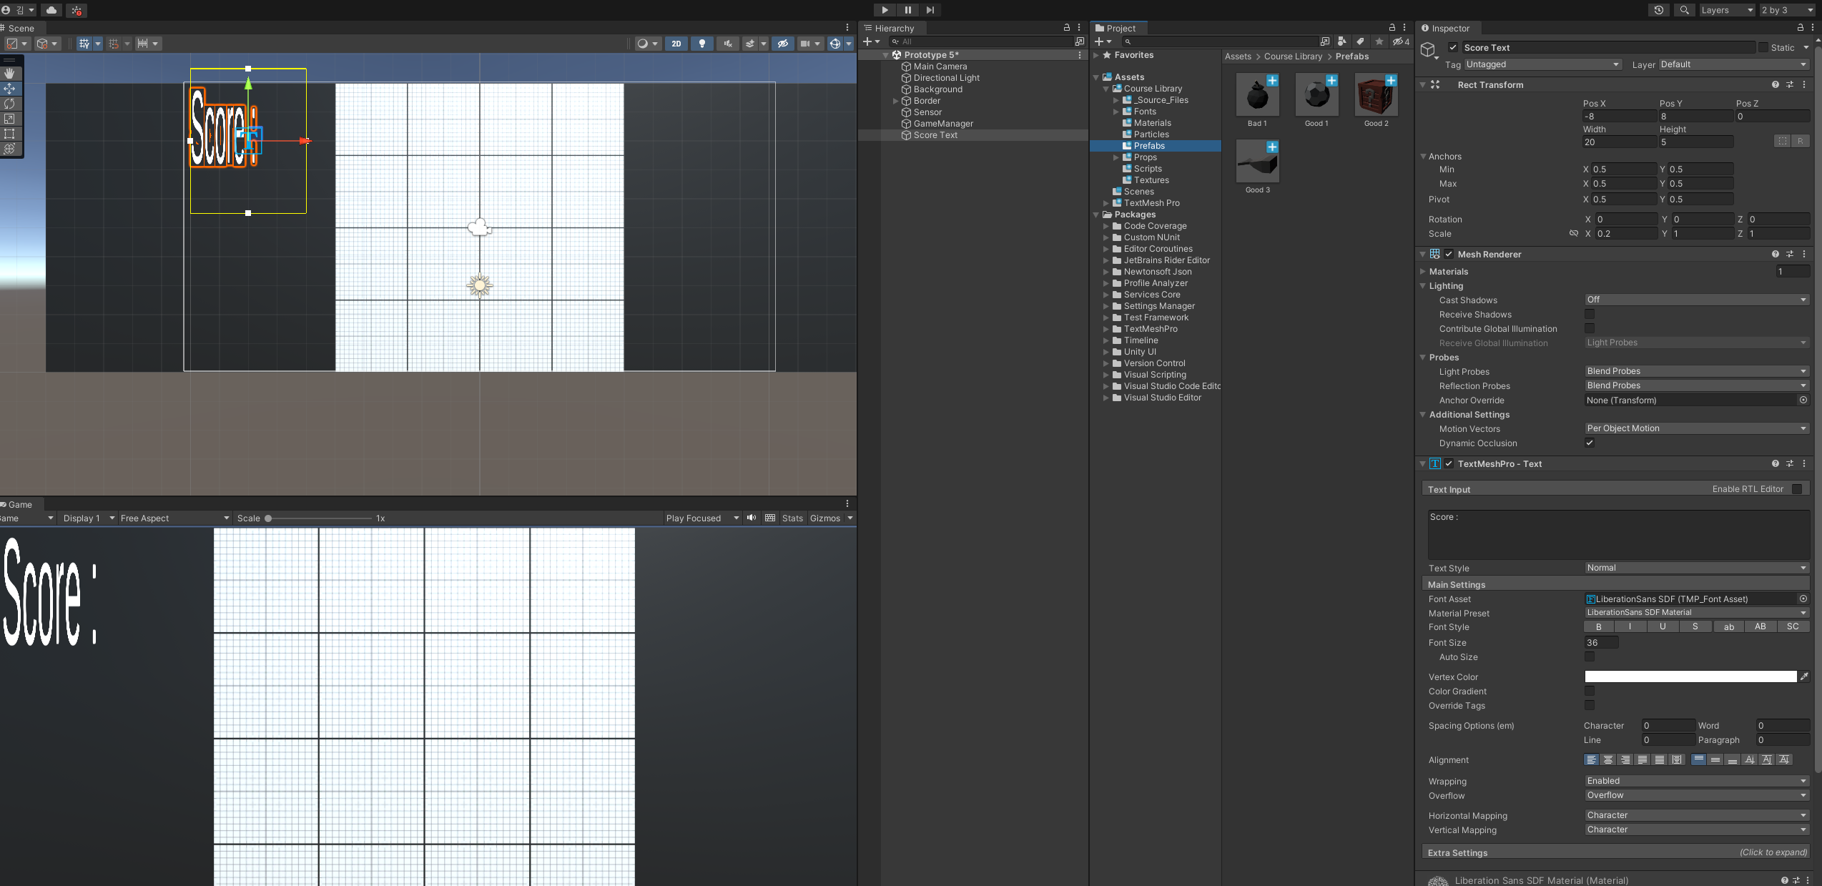Select the Rect Transform tool
The image size is (1822, 886).
pos(10,134)
